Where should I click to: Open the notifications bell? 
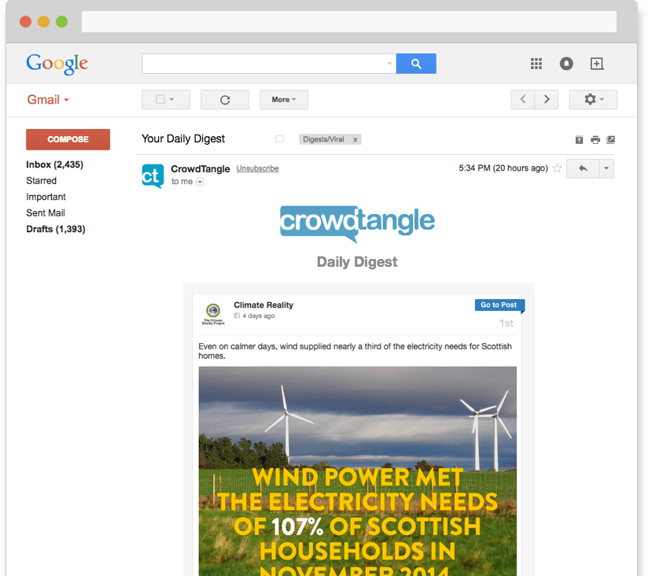pyautogui.click(x=566, y=64)
